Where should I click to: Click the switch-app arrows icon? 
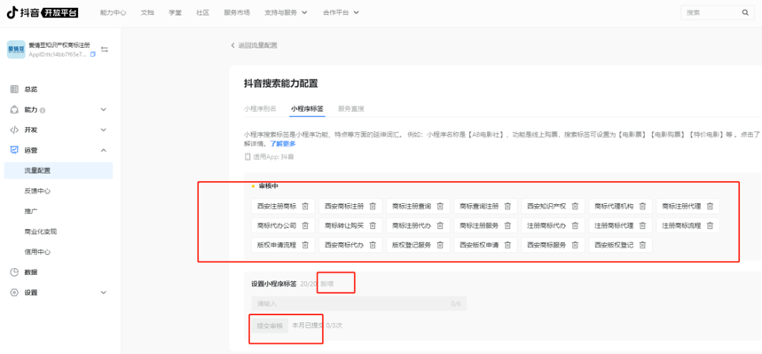point(105,49)
